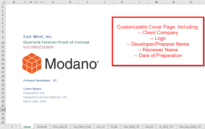Click the Primary Developer label

[37, 80]
